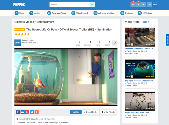This screenshot has width=169, height=125.
Task: Share video on Google Plus
Action: tap(27, 112)
